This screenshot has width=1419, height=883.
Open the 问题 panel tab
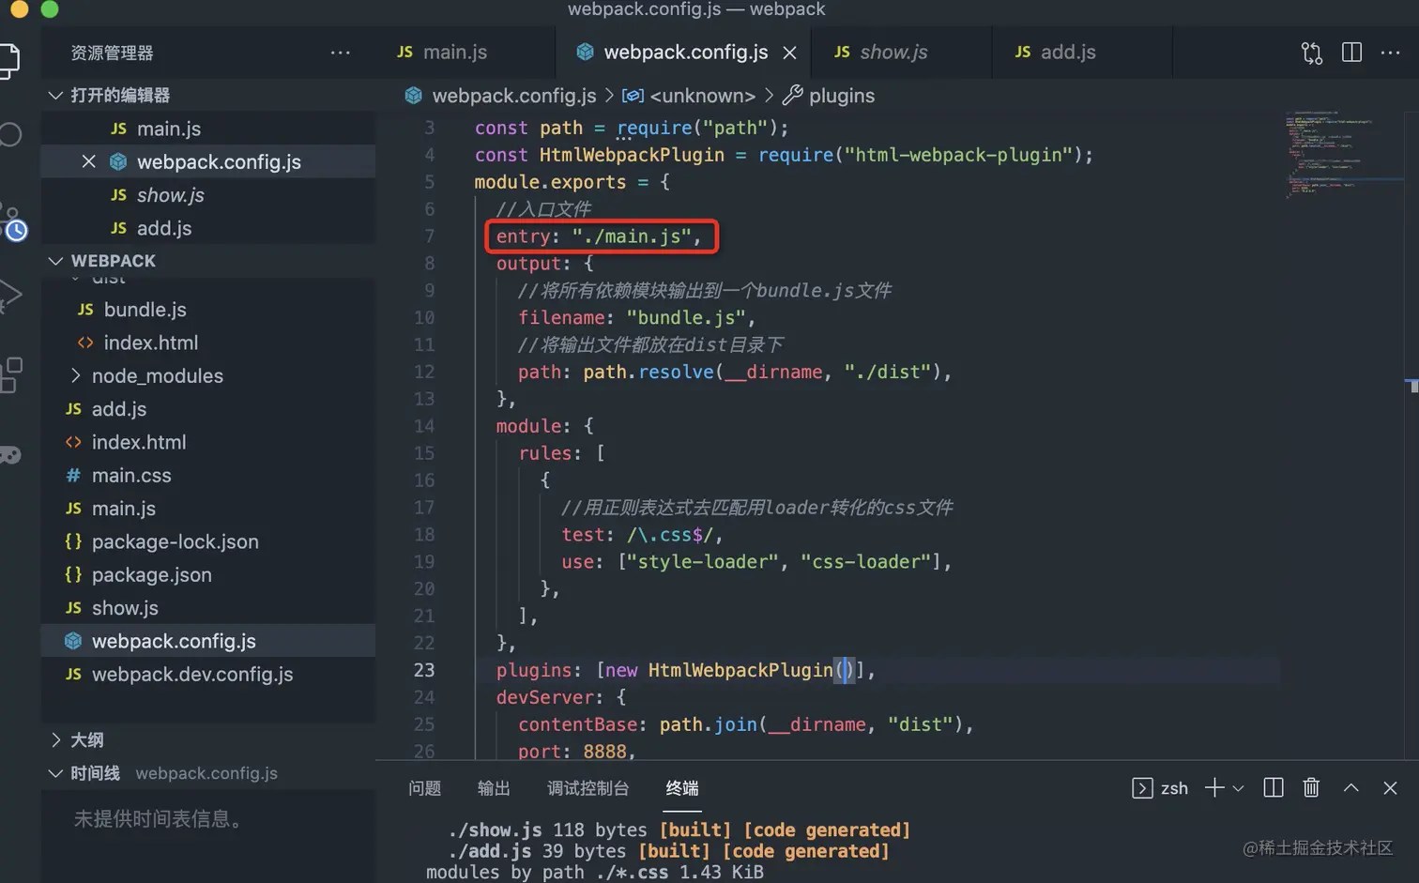click(x=424, y=788)
